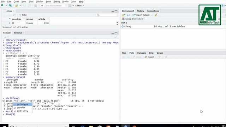Open the Session menu

pyautogui.click(x=40, y=1)
